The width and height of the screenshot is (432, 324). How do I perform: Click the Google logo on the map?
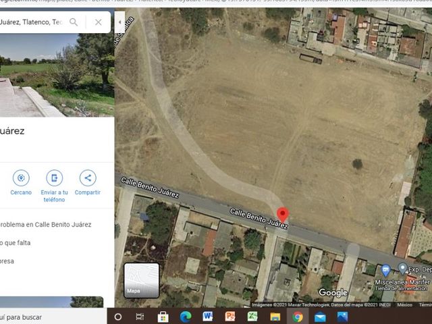pos(333,292)
